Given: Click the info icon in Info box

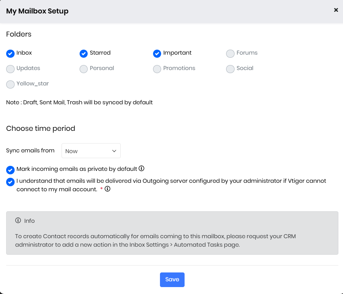Looking at the screenshot, I should click(x=18, y=220).
